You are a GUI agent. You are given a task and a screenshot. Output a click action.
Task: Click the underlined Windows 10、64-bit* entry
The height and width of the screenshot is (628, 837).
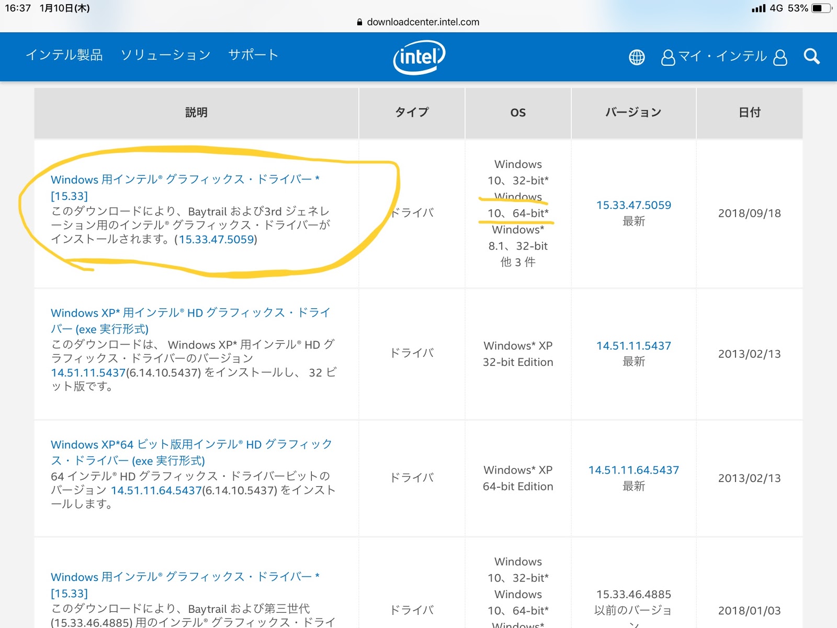tap(518, 205)
